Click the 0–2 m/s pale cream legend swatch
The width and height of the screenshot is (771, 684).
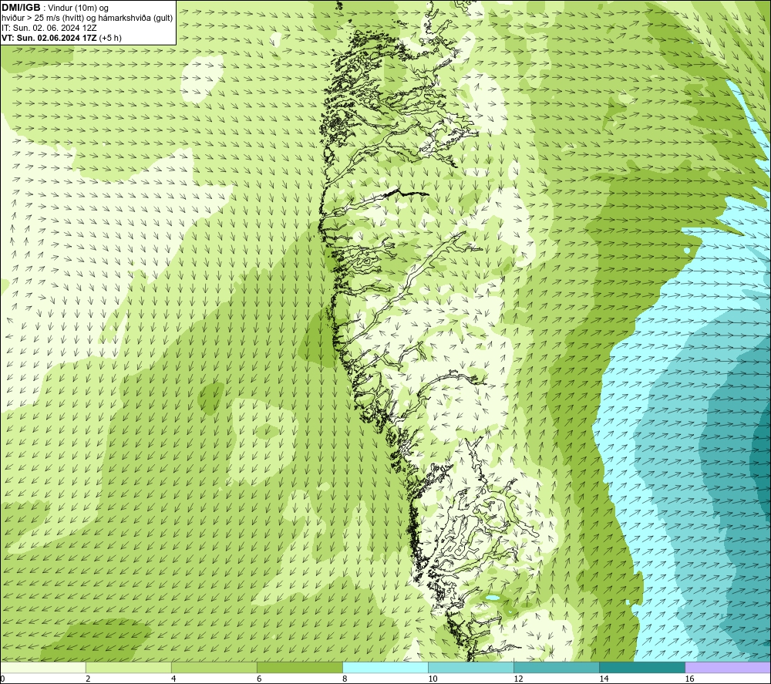pyautogui.click(x=42, y=667)
